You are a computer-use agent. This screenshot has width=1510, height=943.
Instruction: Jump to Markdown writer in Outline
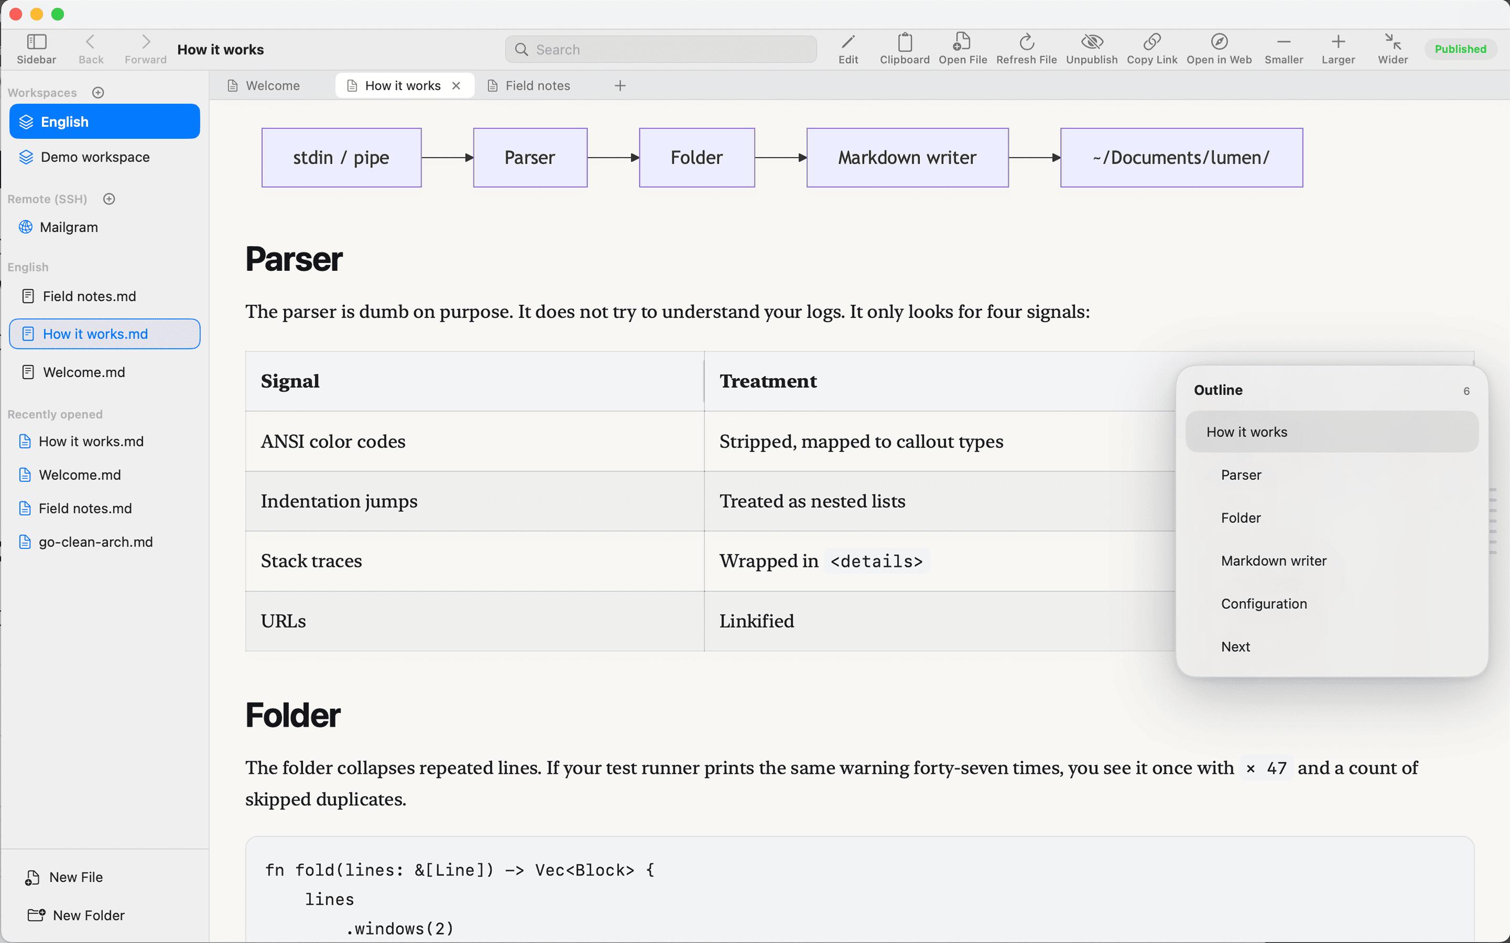click(x=1332, y=561)
